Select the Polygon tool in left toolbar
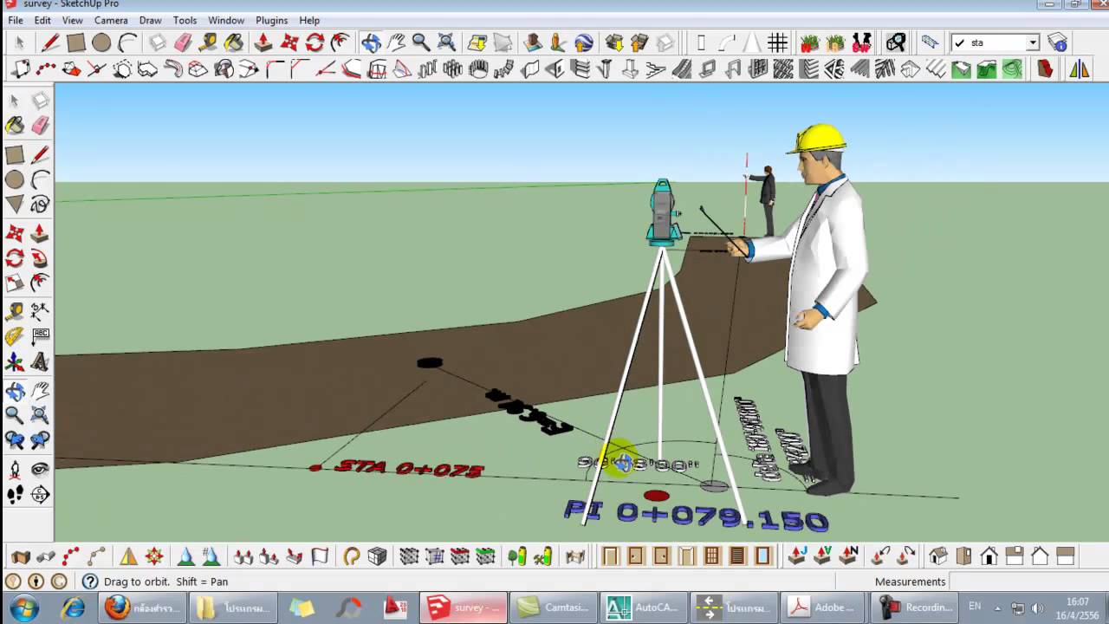The image size is (1109, 624). click(x=15, y=205)
